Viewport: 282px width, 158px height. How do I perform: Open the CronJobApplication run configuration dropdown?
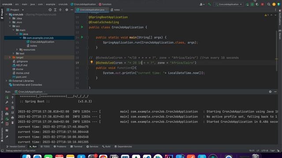click(x=229, y=4)
